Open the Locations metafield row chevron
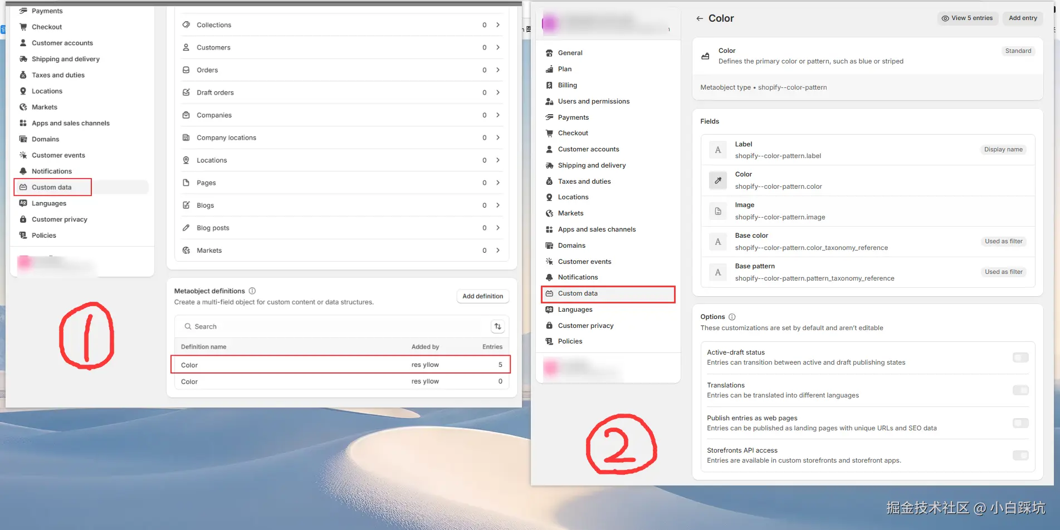This screenshot has height=530, width=1060. click(498, 160)
